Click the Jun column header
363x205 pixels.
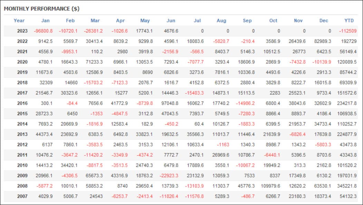[x=171, y=21]
